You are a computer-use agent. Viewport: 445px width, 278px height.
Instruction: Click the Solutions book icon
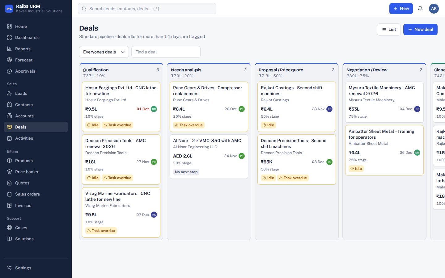pyautogui.click(x=10, y=239)
